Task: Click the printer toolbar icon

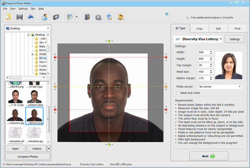Action: click(x=31, y=17)
